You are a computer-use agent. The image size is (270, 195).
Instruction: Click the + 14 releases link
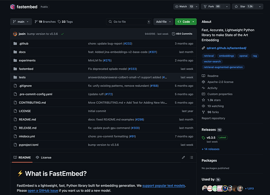(211, 149)
